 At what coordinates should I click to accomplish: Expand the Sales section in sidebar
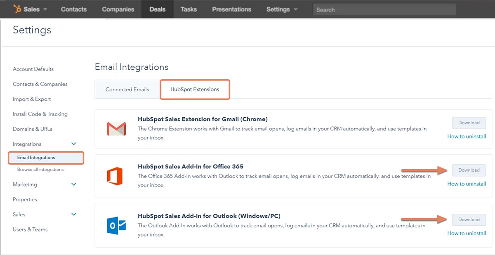click(73, 214)
